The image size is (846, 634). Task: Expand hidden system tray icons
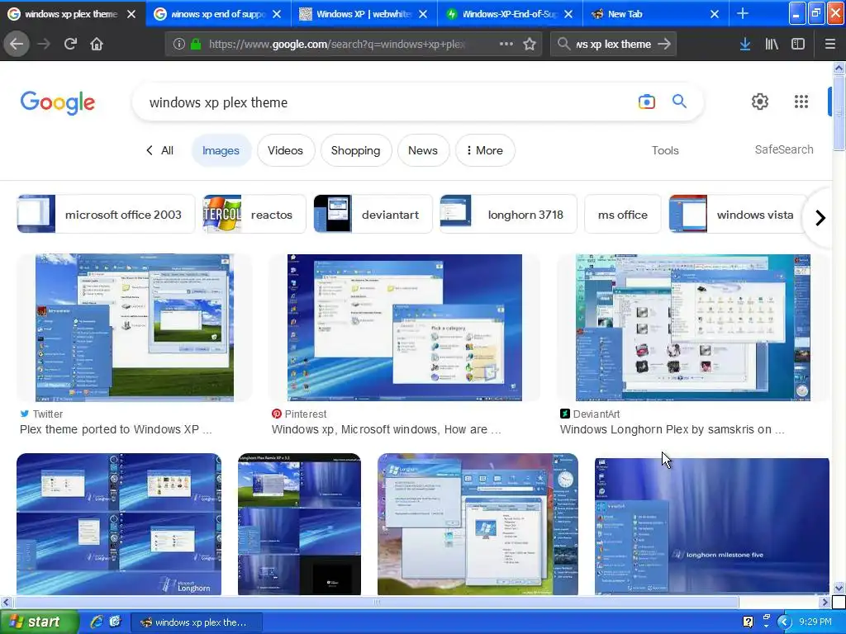[x=784, y=622]
